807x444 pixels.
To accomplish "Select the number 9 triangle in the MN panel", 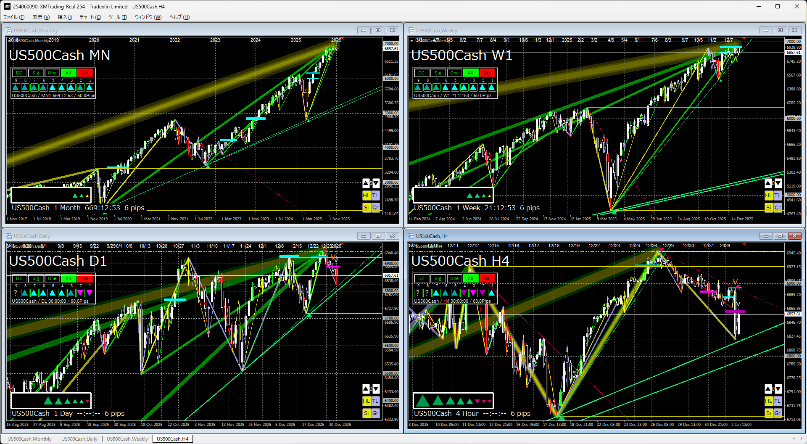I will coord(16,87).
